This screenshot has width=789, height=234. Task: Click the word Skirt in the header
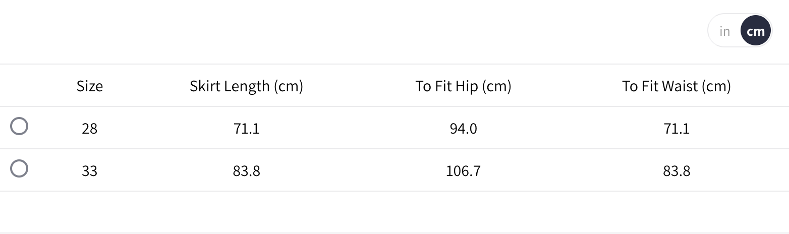pyautogui.click(x=203, y=86)
